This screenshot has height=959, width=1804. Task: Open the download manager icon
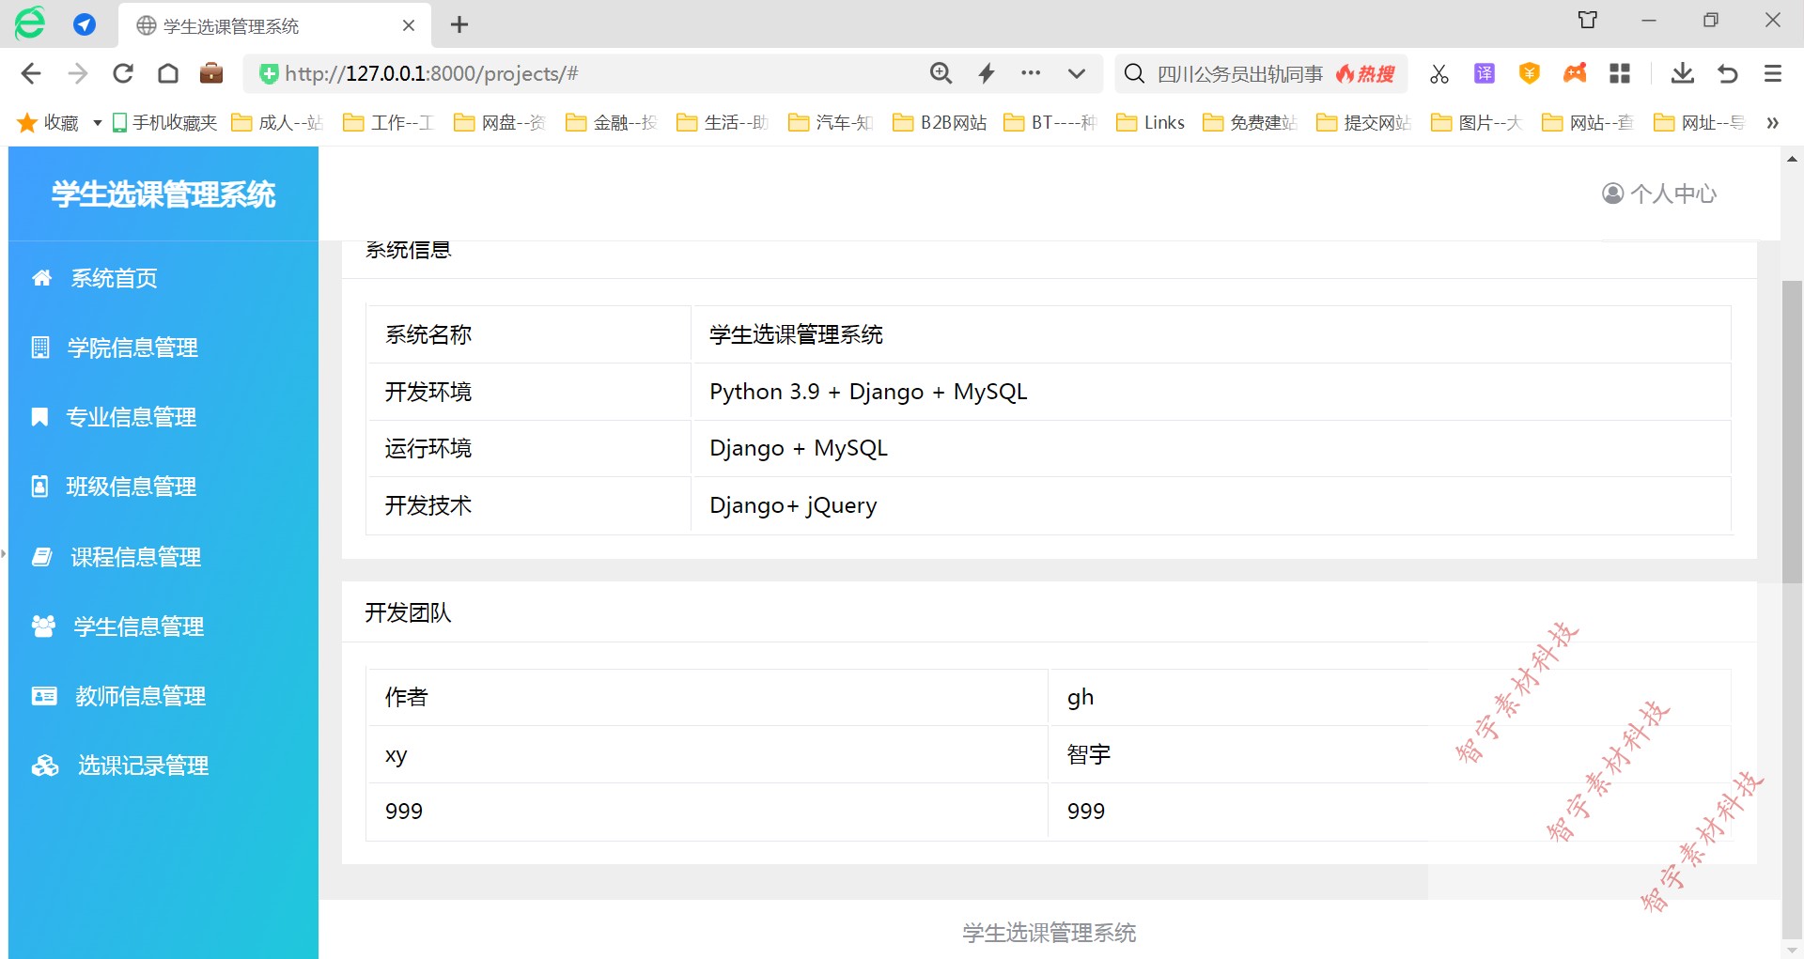pos(1682,73)
